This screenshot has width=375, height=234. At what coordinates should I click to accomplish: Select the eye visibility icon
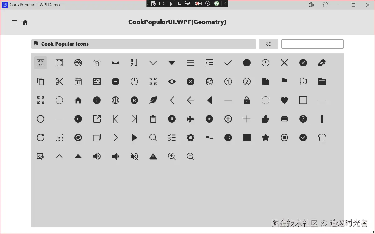point(172,81)
